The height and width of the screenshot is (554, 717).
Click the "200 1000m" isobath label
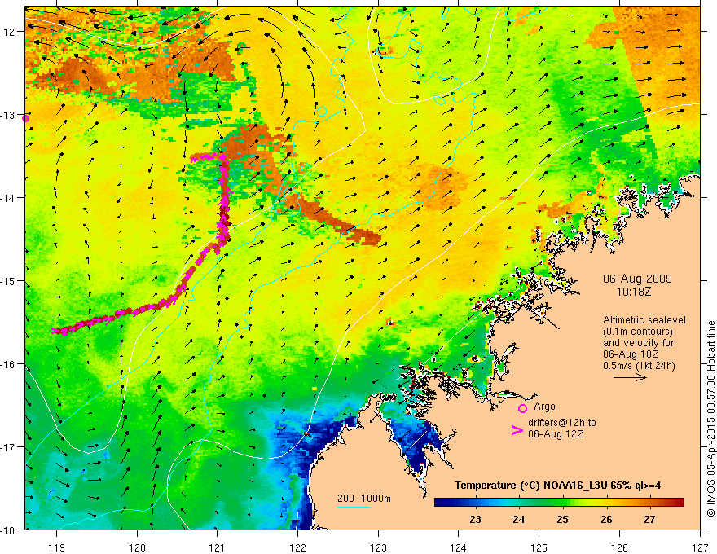click(364, 499)
